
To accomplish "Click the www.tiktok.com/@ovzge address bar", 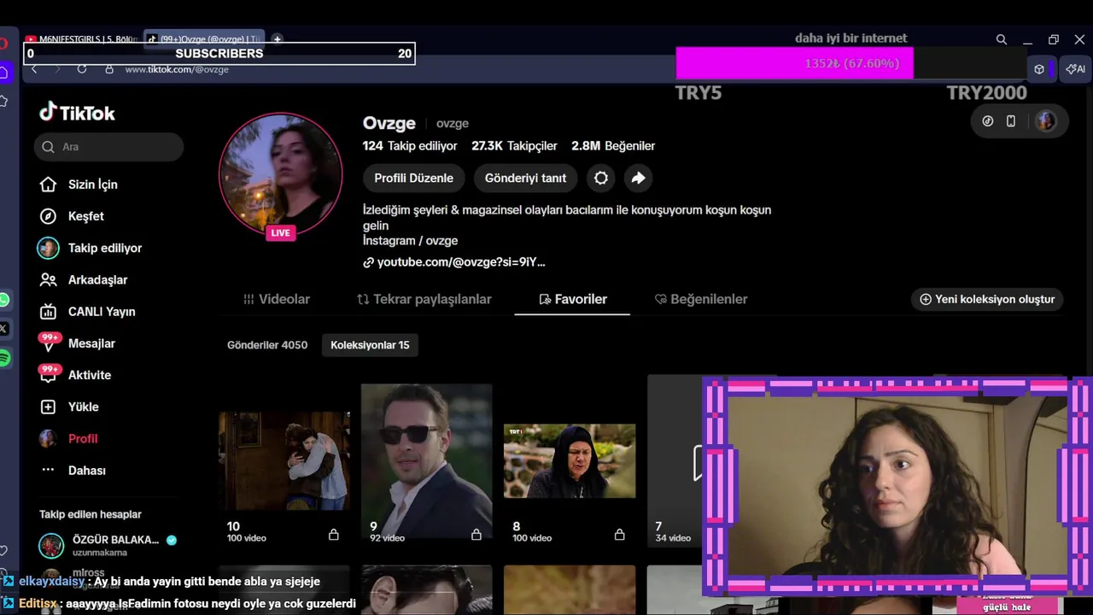I will (176, 69).
